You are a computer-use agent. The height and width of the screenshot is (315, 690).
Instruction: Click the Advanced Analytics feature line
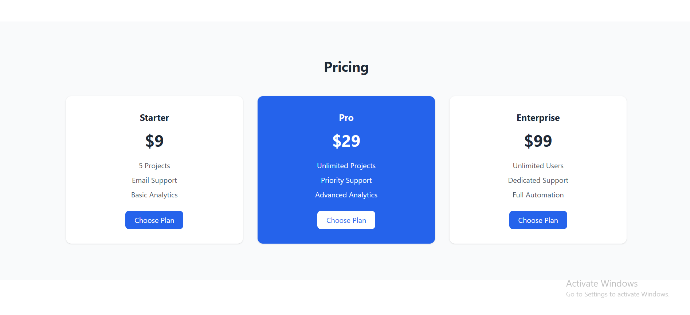[x=346, y=195]
